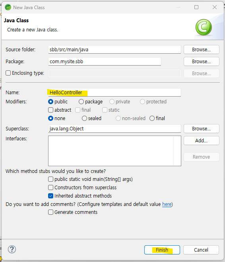Viewport: 225px width, 262px height.
Task: Open the 'here' templates configuration link
Action: point(167,204)
